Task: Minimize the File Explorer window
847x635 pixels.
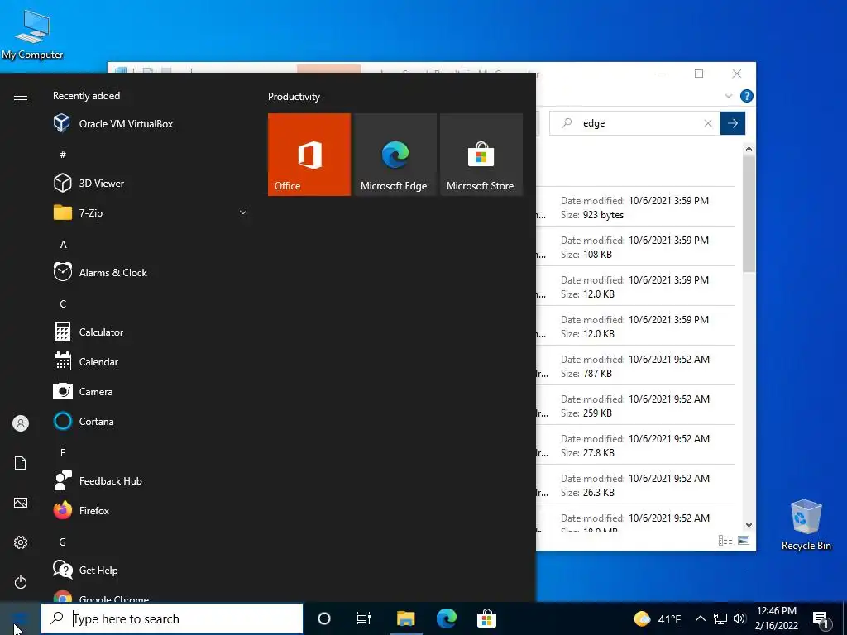Action: tap(662, 74)
